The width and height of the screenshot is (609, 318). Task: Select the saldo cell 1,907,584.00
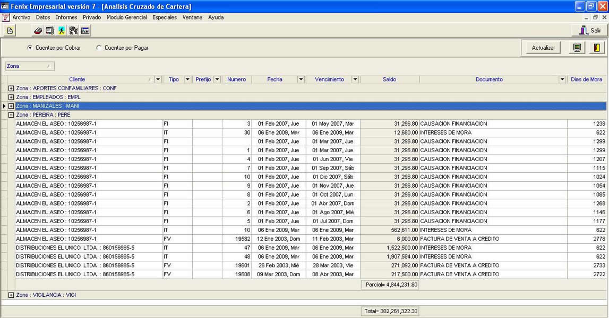[390, 257]
